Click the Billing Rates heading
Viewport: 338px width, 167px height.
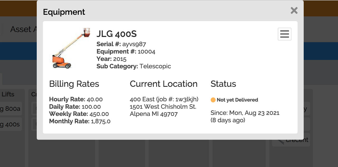[74, 84]
